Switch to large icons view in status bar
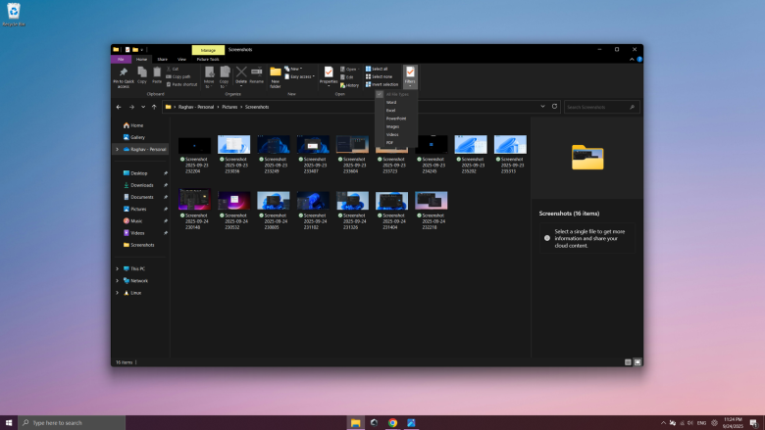 tap(637, 362)
